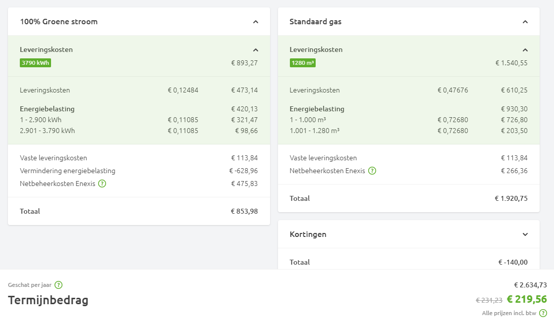Expand the Kortingen section chevron

click(x=525, y=234)
